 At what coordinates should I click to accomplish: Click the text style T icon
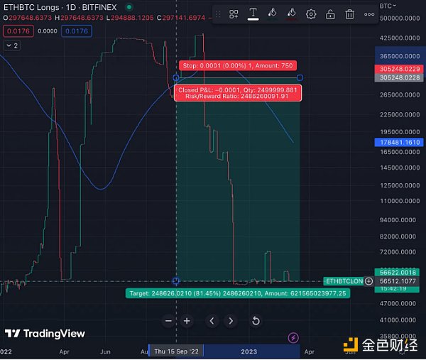click(x=253, y=13)
